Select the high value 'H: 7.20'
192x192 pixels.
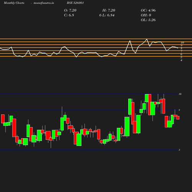point(109,10)
